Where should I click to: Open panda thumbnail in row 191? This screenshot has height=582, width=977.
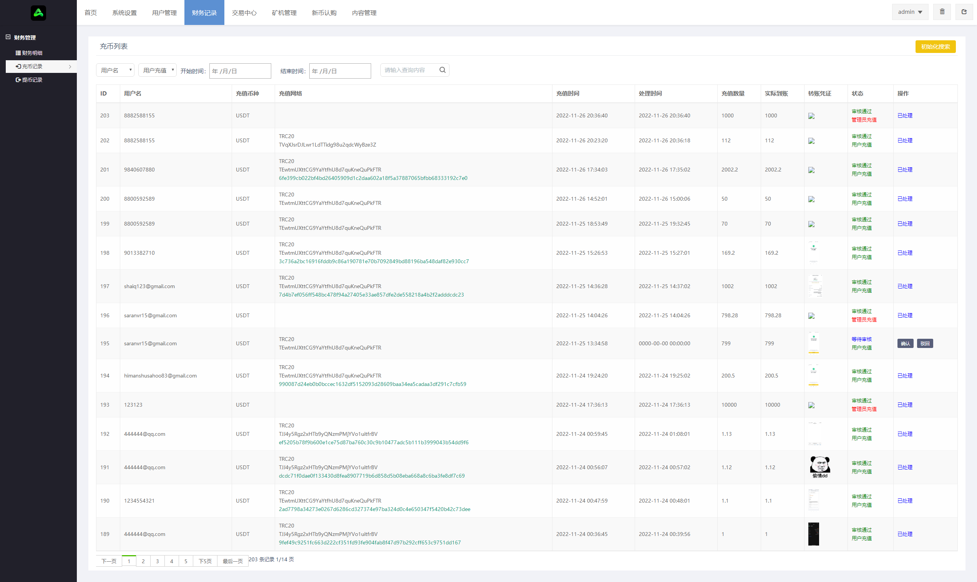(x=819, y=467)
